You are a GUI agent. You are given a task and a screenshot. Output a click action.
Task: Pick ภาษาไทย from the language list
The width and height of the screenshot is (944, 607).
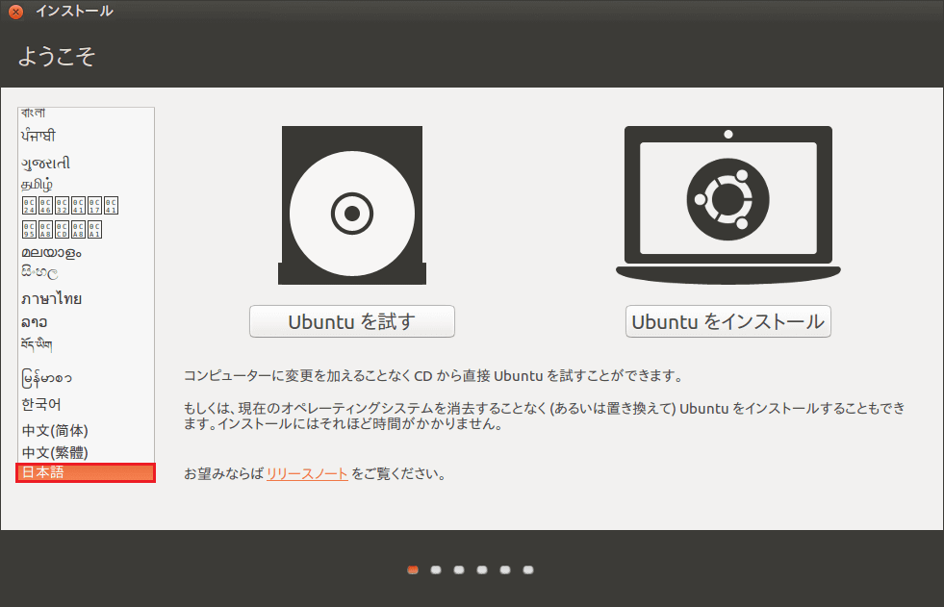tap(51, 298)
